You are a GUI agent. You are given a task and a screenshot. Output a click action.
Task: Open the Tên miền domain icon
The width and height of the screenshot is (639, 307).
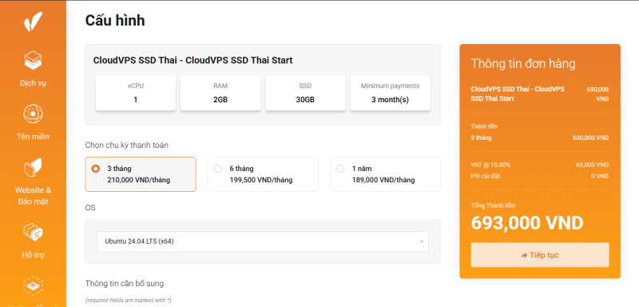point(33,114)
